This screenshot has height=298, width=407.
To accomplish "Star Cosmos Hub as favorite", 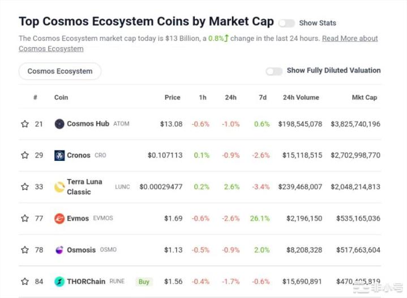I will 25,124.
